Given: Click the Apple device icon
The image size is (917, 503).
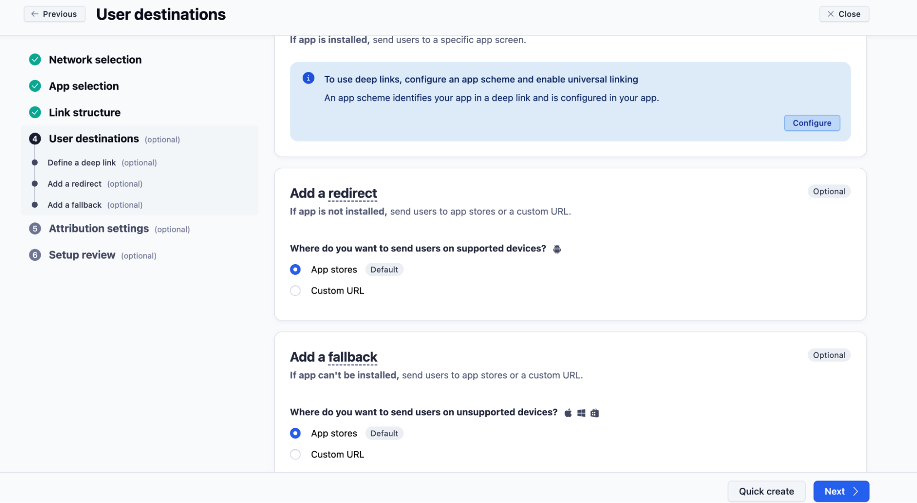Looking at the screenshot, I should [x=568, y=413].
